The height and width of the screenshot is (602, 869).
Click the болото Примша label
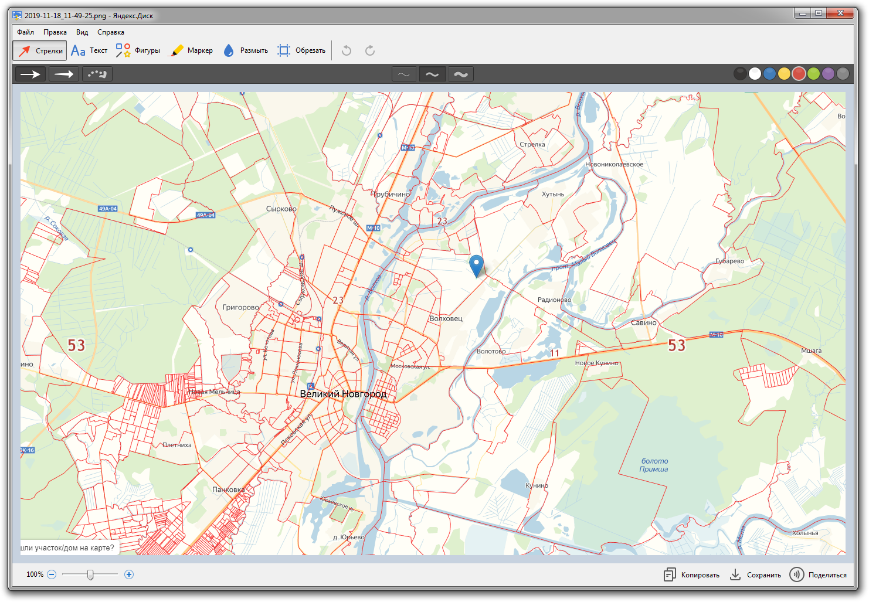coord(654,465)
